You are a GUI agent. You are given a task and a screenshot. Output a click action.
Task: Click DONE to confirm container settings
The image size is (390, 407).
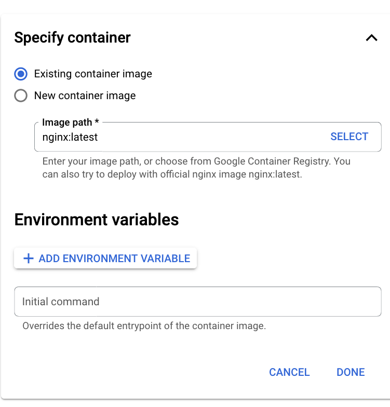[x=351, y=372]
